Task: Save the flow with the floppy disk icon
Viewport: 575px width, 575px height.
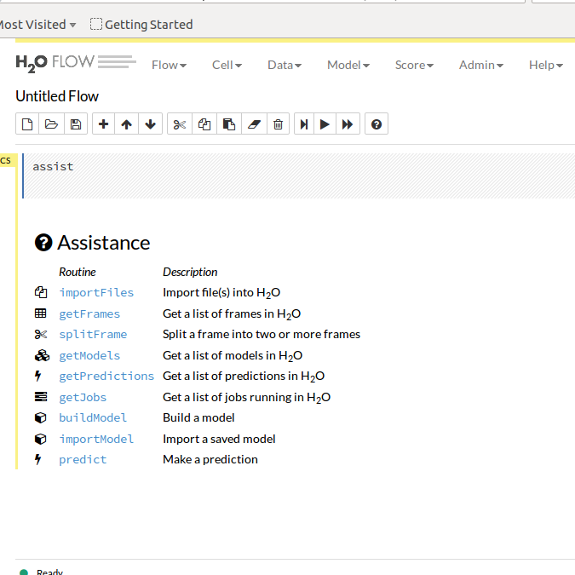Action: click(75, 124)
